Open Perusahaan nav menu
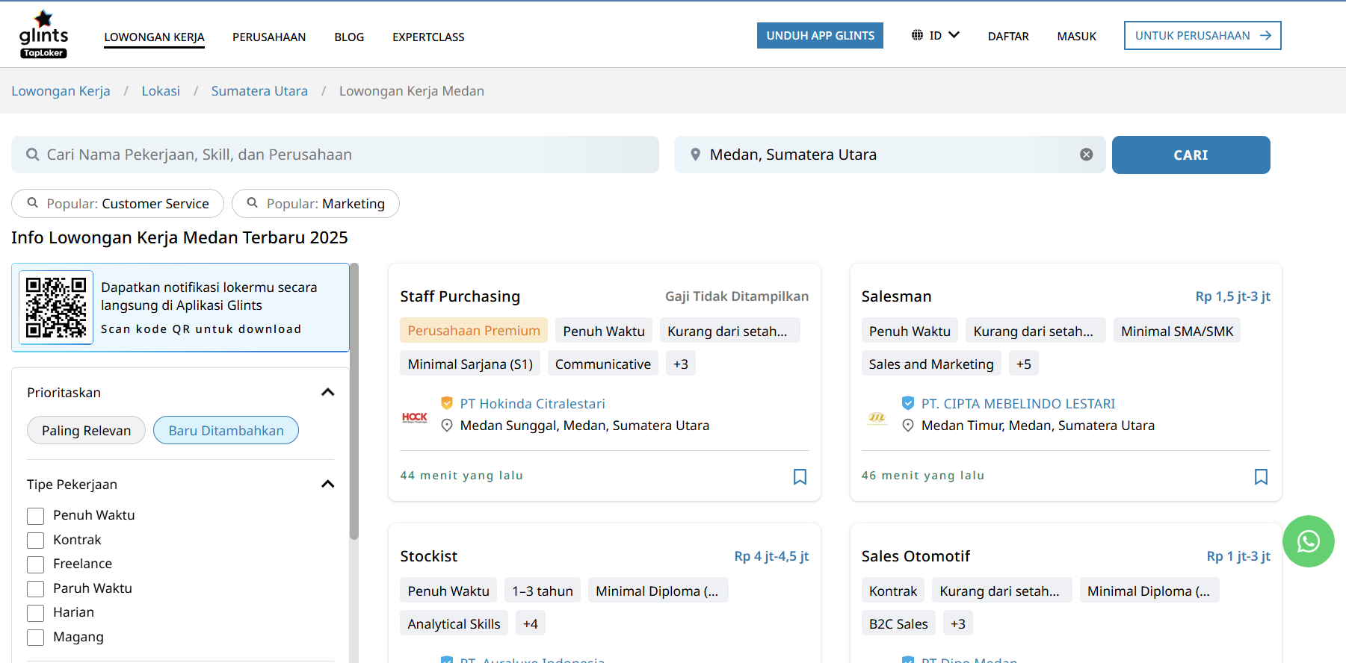Image resolution: width=1346 pixels, height=663 pixels. (x=269, y=37)
